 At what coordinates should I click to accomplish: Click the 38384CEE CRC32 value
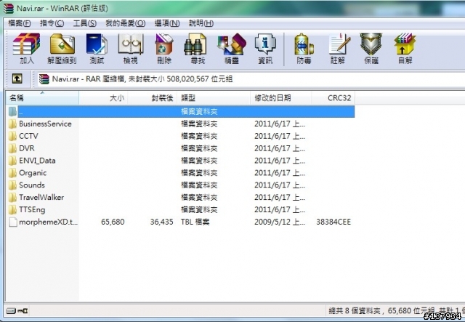(333, 222)
